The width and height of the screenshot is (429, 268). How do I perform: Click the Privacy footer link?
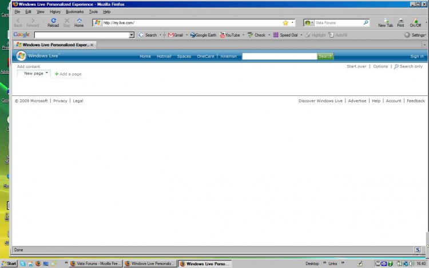pyautogui.click(x=60, y=101)
